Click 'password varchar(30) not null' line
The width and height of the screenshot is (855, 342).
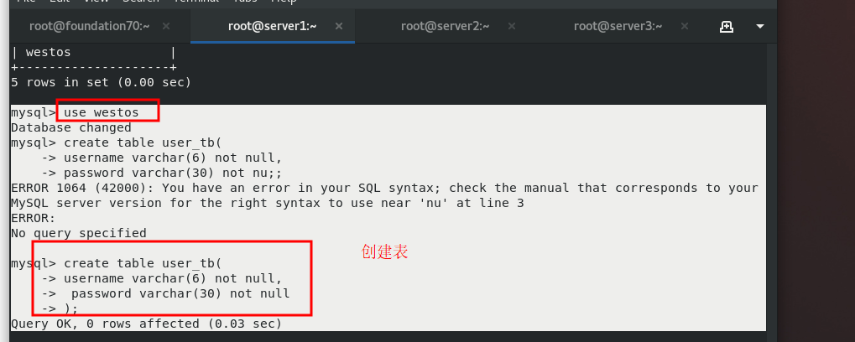pyautogui.click(x=165, y=293)
